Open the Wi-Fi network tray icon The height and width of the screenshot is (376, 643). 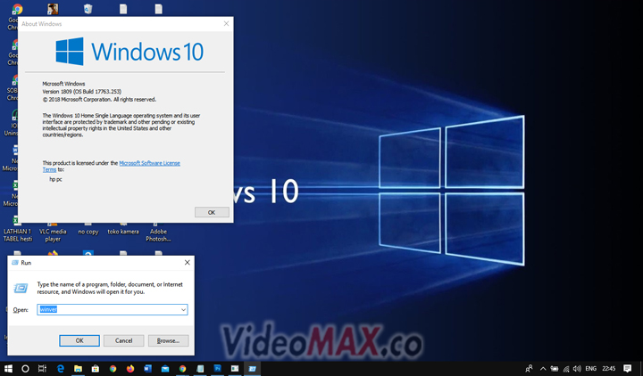pos(566,369)
